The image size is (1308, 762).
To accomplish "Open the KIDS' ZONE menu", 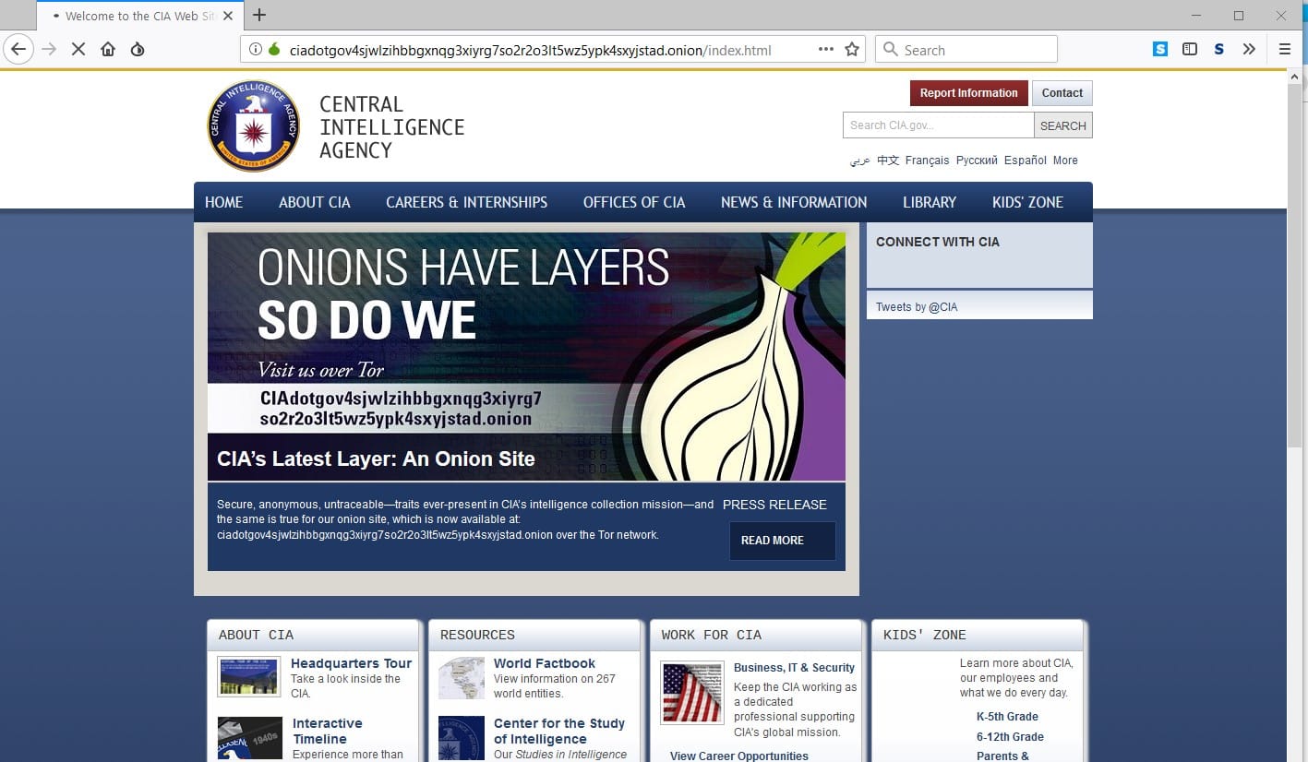I will point(1027,202).
